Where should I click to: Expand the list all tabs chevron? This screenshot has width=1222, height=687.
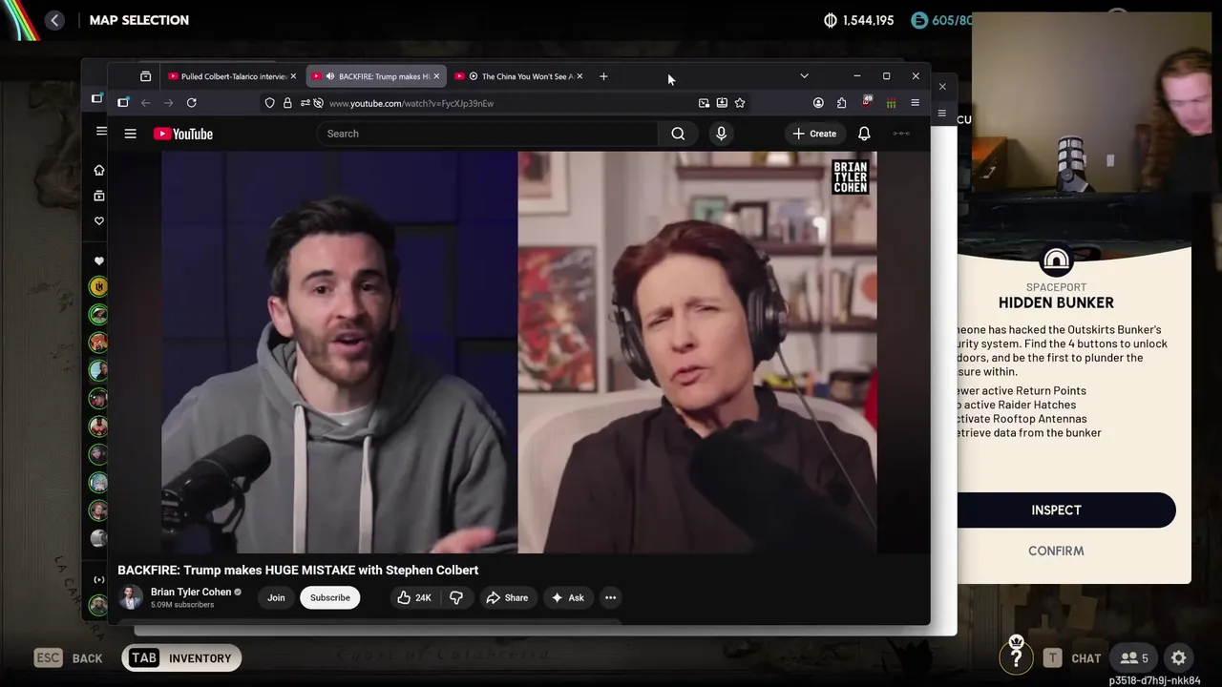[x=804, y=76]
